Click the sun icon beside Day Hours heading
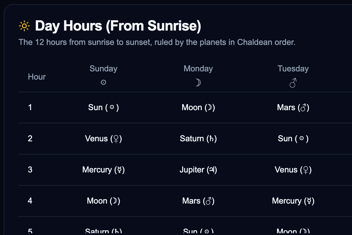This screenshot has height=235, width=352. click(x=24, y=26)
